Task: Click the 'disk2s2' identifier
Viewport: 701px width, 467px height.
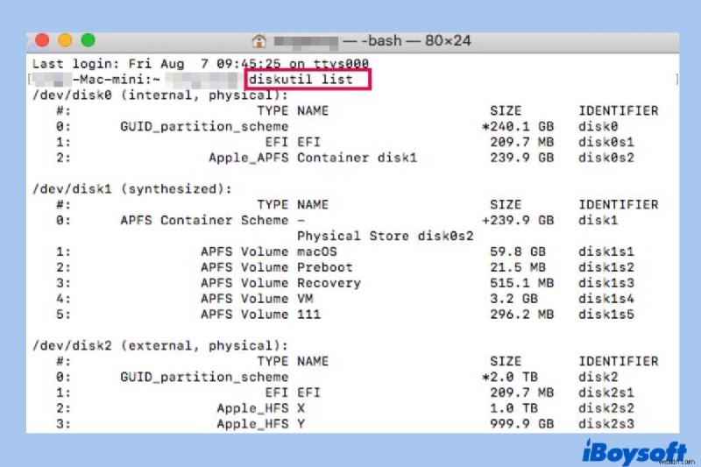Action: (x=605, y=408)
